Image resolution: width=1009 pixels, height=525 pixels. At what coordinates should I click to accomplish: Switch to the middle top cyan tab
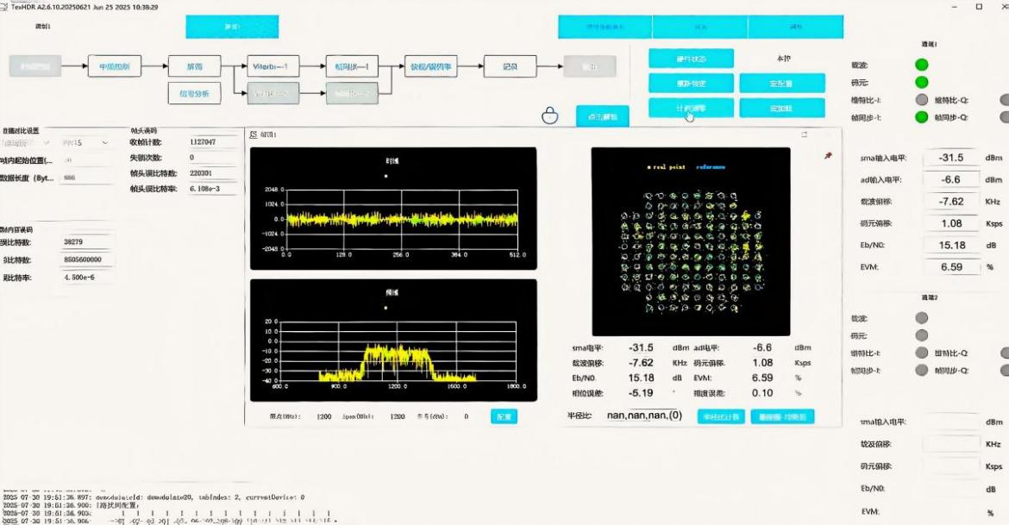pos(699,27)
